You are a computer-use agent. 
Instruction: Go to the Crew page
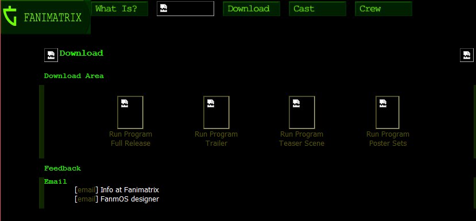384,9
